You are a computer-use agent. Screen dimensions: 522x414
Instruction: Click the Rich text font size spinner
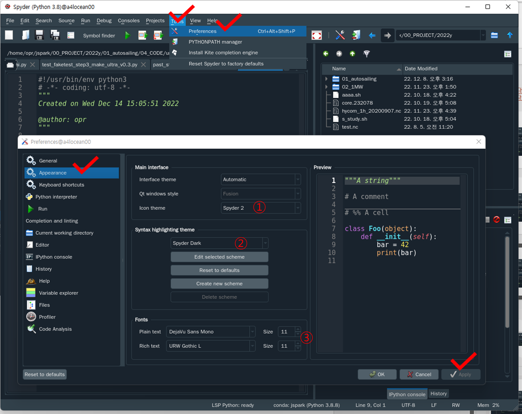[x=289, y=346]
